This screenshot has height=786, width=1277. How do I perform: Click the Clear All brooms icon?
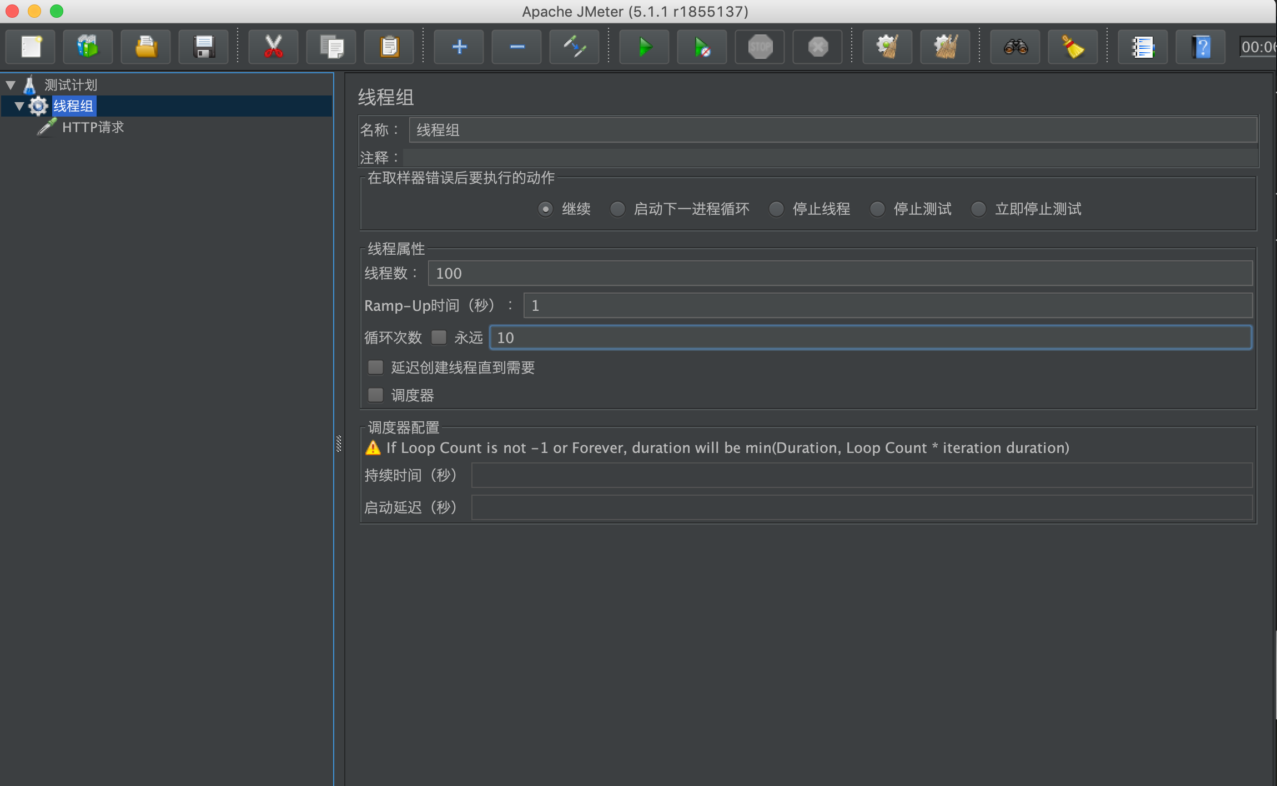945,47
